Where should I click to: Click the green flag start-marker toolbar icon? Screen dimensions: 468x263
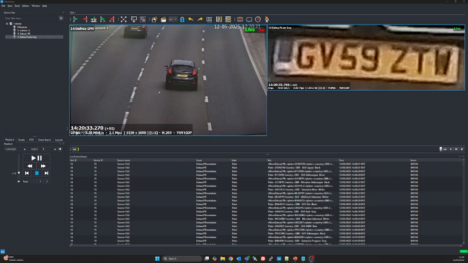coord(76,19)
